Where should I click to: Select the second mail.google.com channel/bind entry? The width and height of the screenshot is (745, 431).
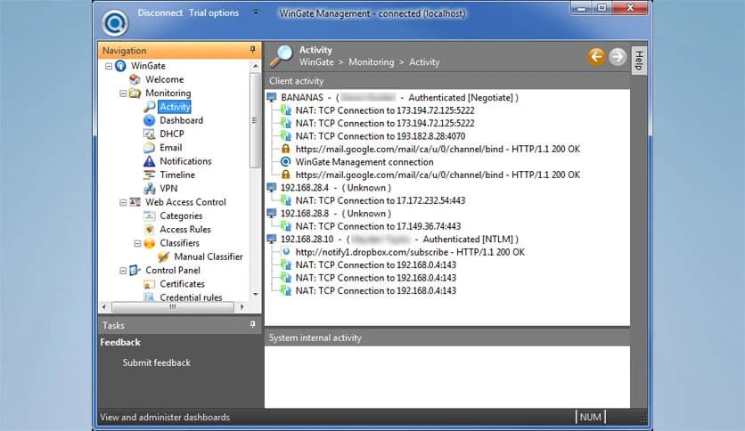[438, 175]
